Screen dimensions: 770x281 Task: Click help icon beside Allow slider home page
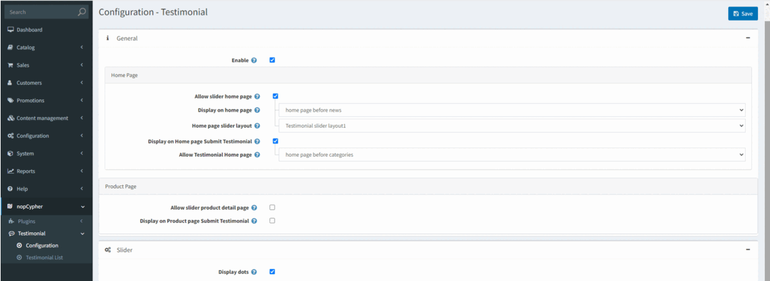click(257, 96)
